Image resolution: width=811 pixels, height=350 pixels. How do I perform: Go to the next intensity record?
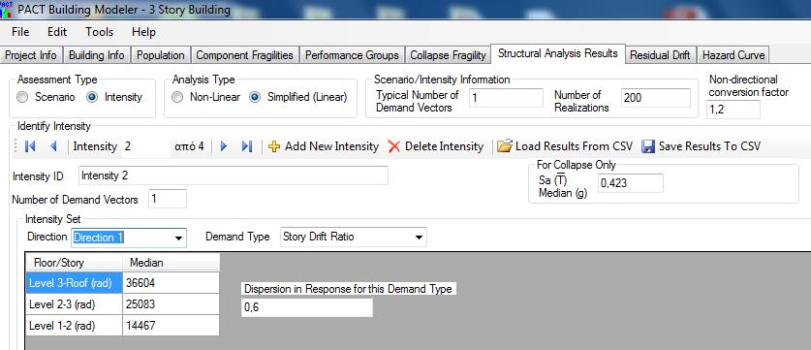click(x=224, y=146)
